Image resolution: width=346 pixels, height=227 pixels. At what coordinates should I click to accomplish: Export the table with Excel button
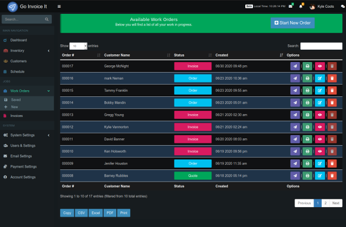[x=96, y=213]
